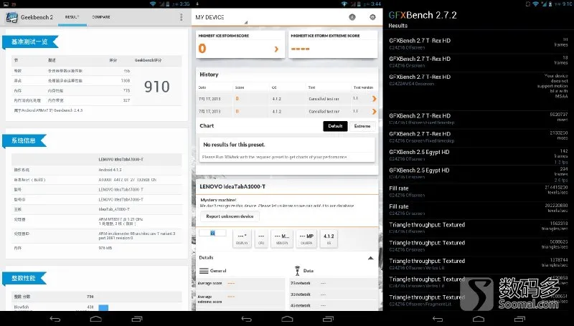Open the Fill rate Onscreen result
The image size is (574, 326).
[479, 210]
